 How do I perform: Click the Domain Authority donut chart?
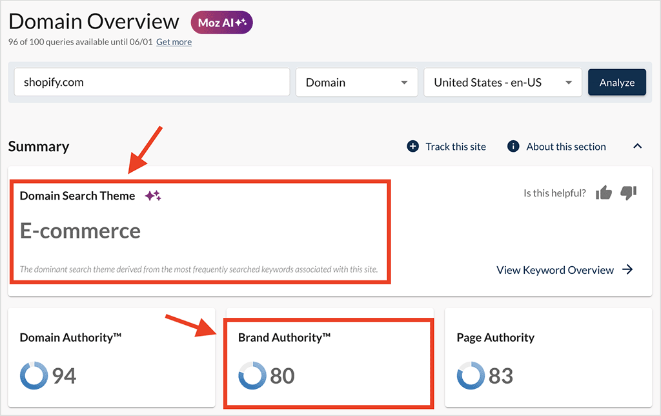pos(34,375)
